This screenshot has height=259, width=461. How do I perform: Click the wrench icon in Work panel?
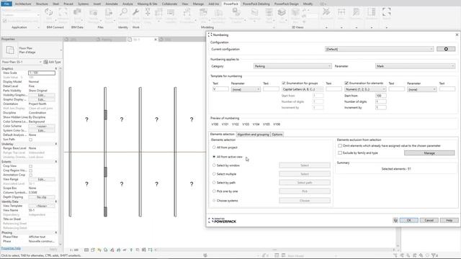coord(135,12)
